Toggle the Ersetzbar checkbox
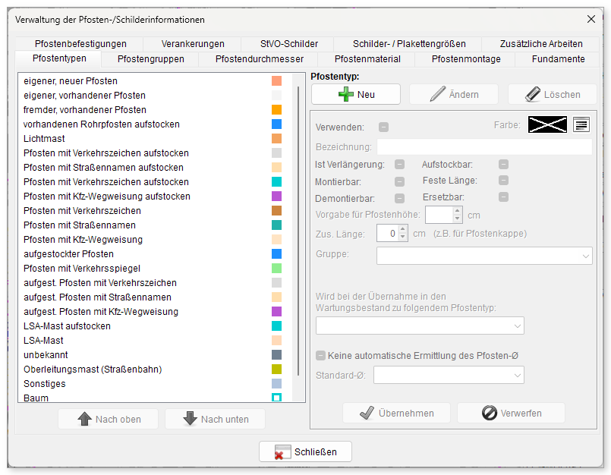 [x=503, y=197]
